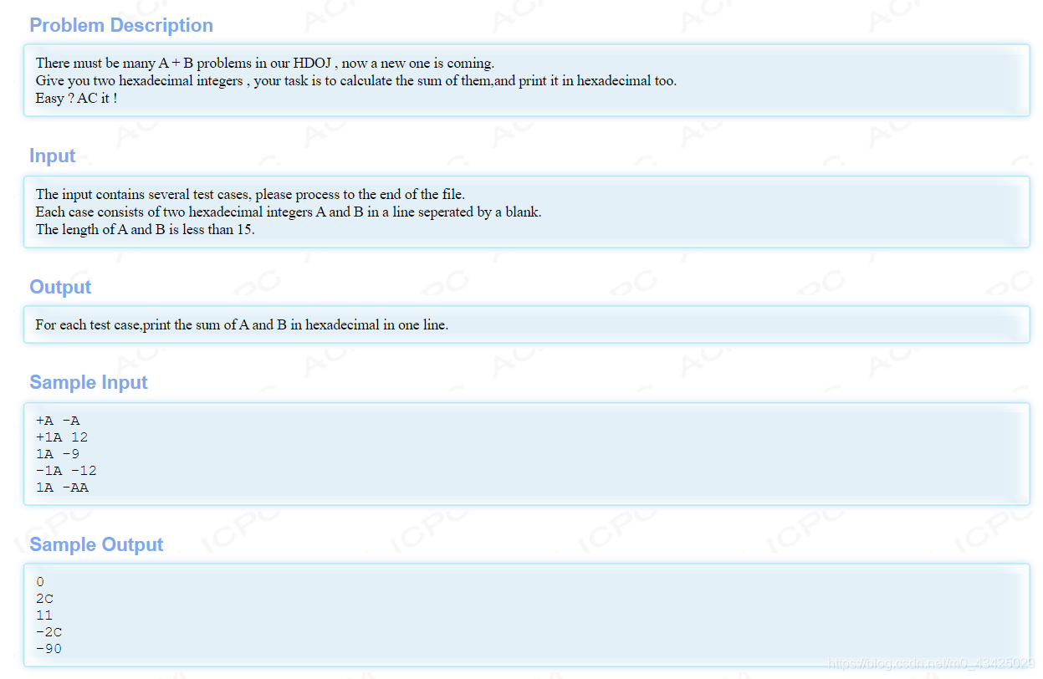The width and height of the screenshot is (1043, 679).
Task: Click sample input line "1A -AA"
Action: point(62,488)
